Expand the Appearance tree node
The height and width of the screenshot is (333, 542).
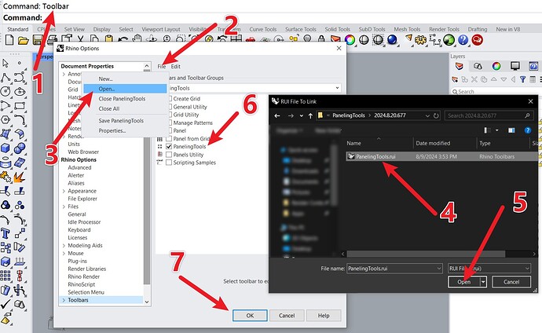point(64,191)
